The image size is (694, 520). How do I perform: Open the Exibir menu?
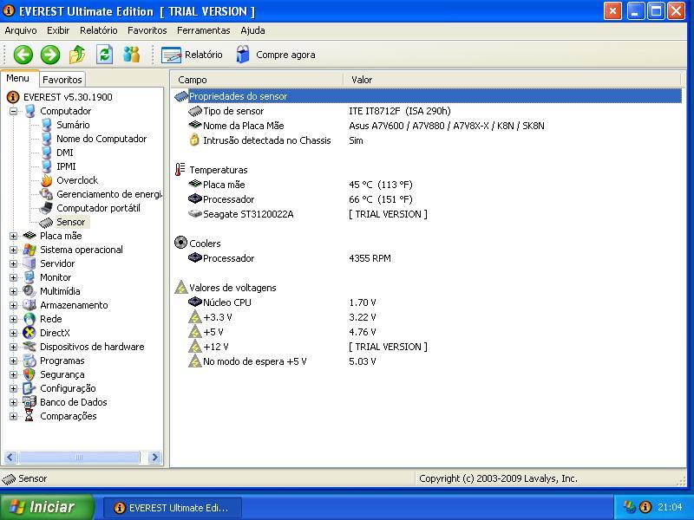point(58,30)
